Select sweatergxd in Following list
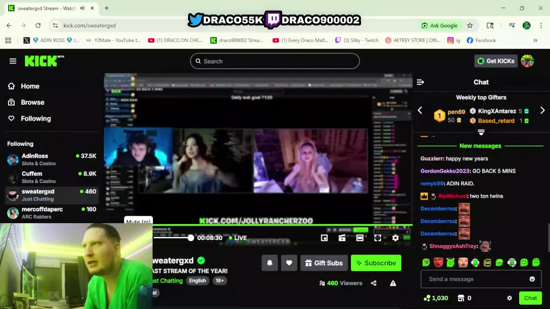 pyautogui.click(x=52, y=195)
